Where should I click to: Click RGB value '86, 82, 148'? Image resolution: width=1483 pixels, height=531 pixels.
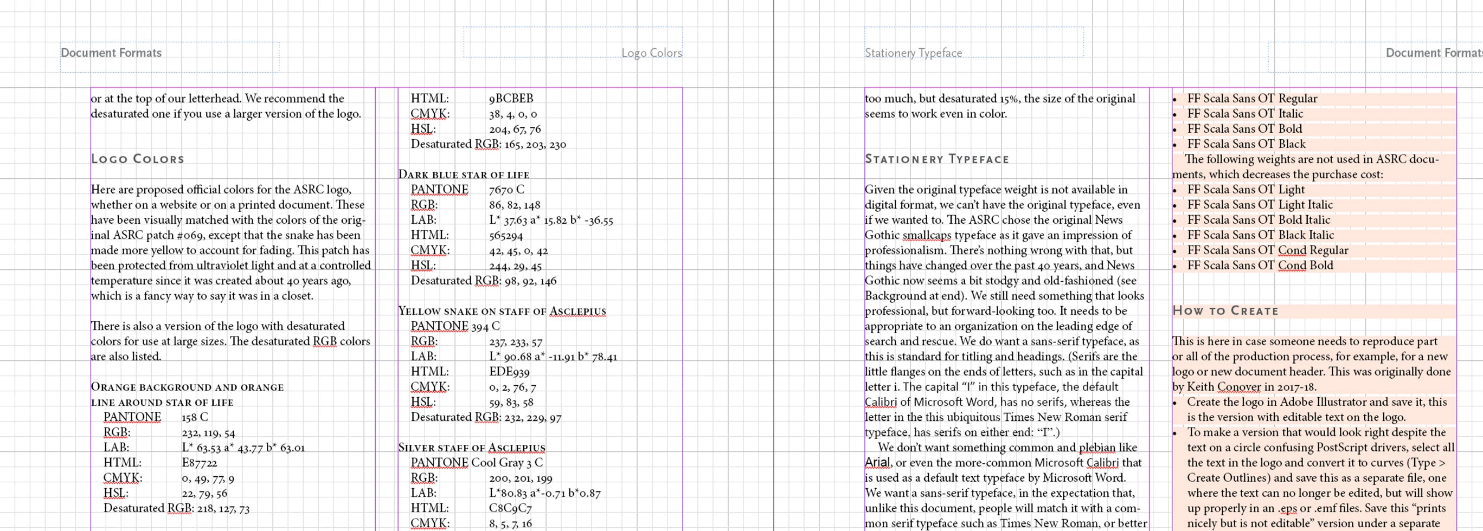(x=515, y=205)
